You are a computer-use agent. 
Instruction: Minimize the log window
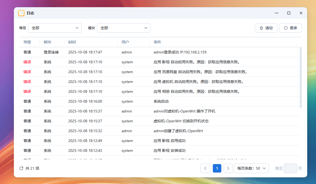(277, 13)
